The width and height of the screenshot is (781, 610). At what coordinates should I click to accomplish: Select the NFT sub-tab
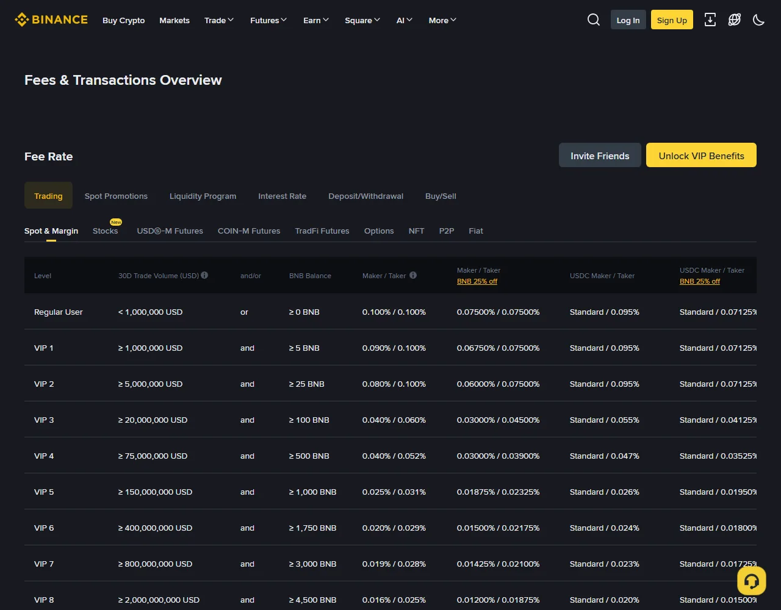(416, 231)
